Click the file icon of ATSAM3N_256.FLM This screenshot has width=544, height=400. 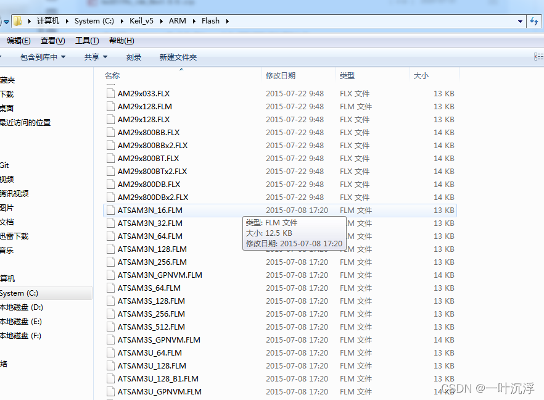[110, 262]
